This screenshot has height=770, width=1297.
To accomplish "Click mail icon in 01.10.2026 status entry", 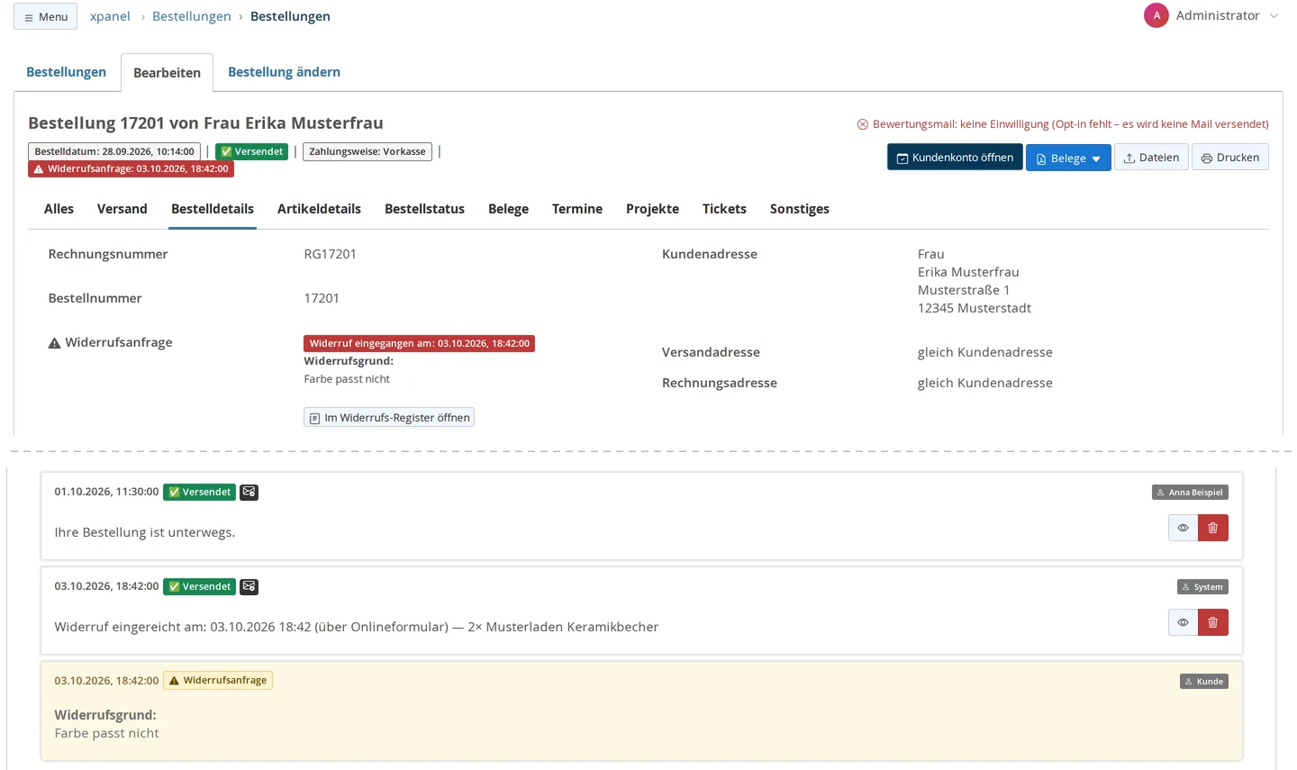I will (249, 492).
